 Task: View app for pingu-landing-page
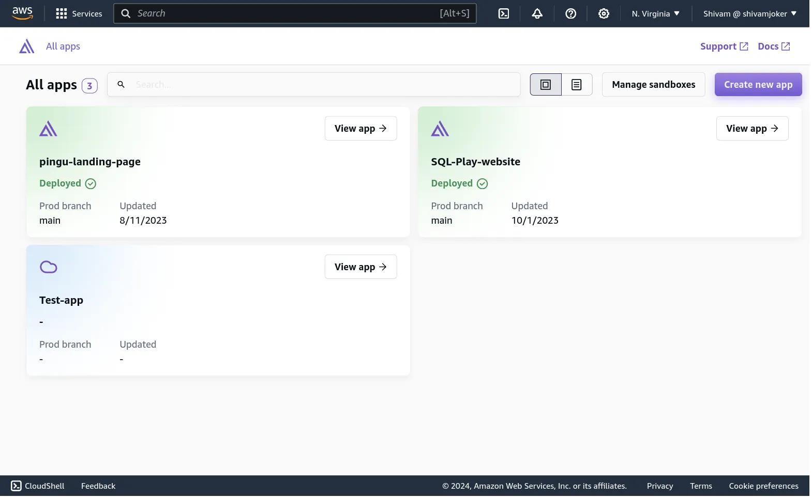(360, 129)
